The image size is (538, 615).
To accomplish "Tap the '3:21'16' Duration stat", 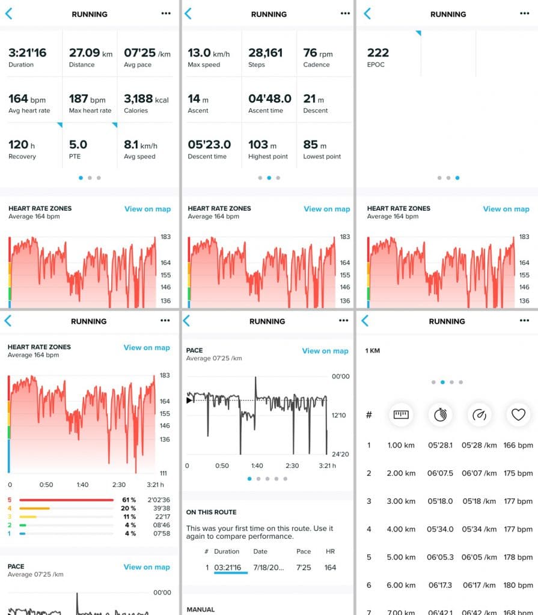I will [x=28, y=57].
